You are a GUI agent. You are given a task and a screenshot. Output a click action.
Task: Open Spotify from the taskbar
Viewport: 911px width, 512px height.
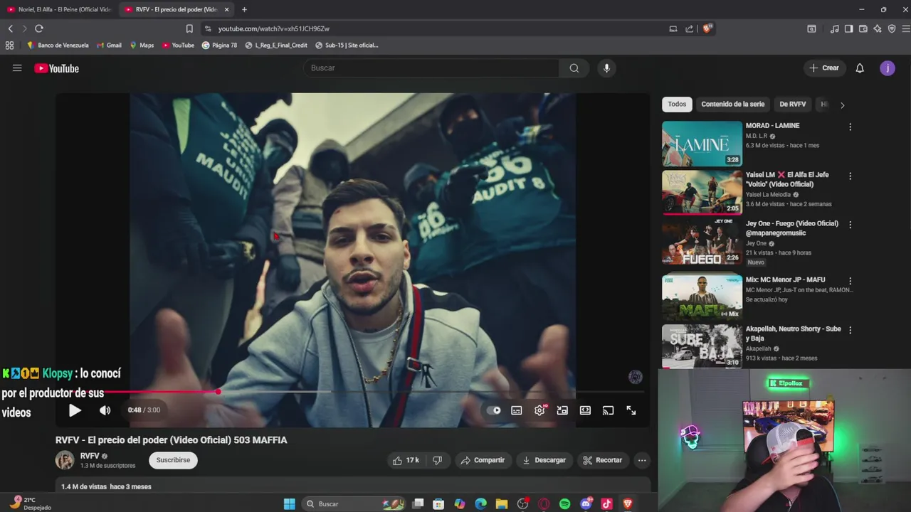(564, 503)
